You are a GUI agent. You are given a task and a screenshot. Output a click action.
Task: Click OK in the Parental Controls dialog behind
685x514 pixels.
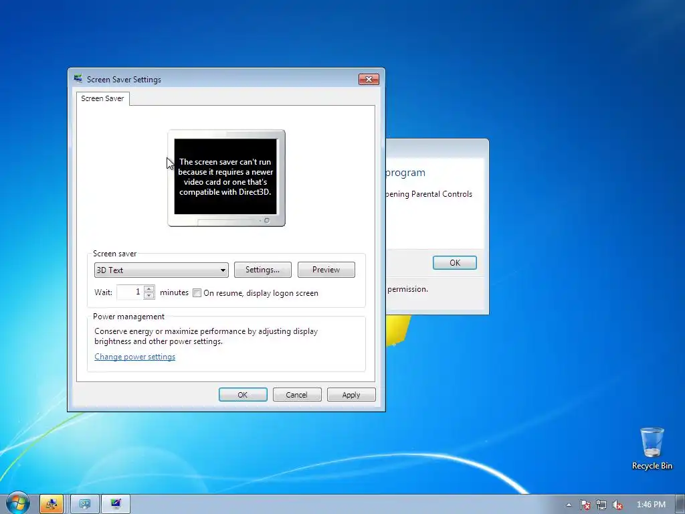[454, 262]
